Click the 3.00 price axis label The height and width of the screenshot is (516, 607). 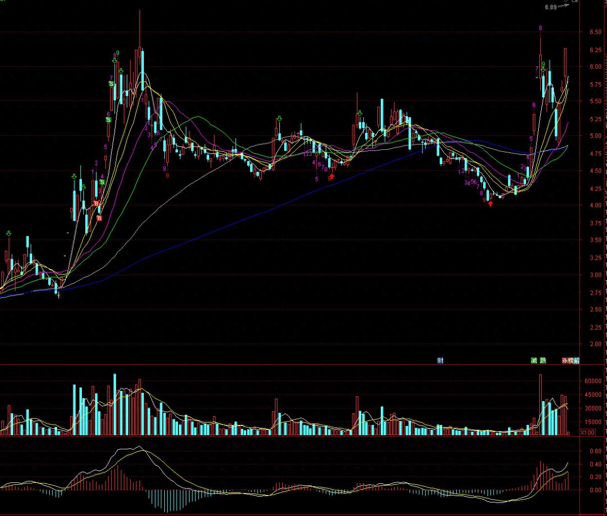click(595, 275)
